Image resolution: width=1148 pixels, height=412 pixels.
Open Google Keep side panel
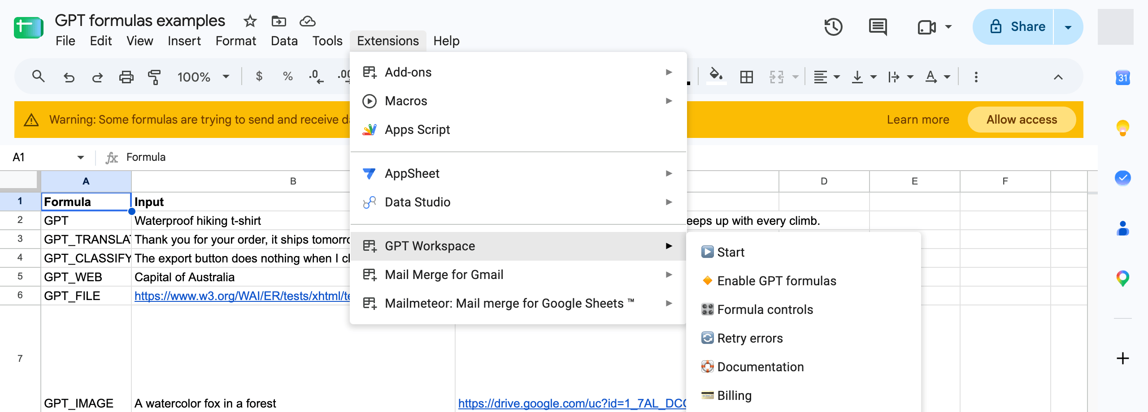pyautogui.click(x=1122, y=128)
